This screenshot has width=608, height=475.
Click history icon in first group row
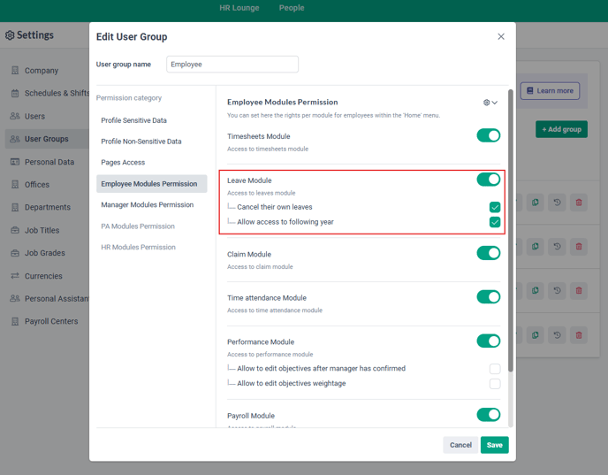[x=557, y=203]
